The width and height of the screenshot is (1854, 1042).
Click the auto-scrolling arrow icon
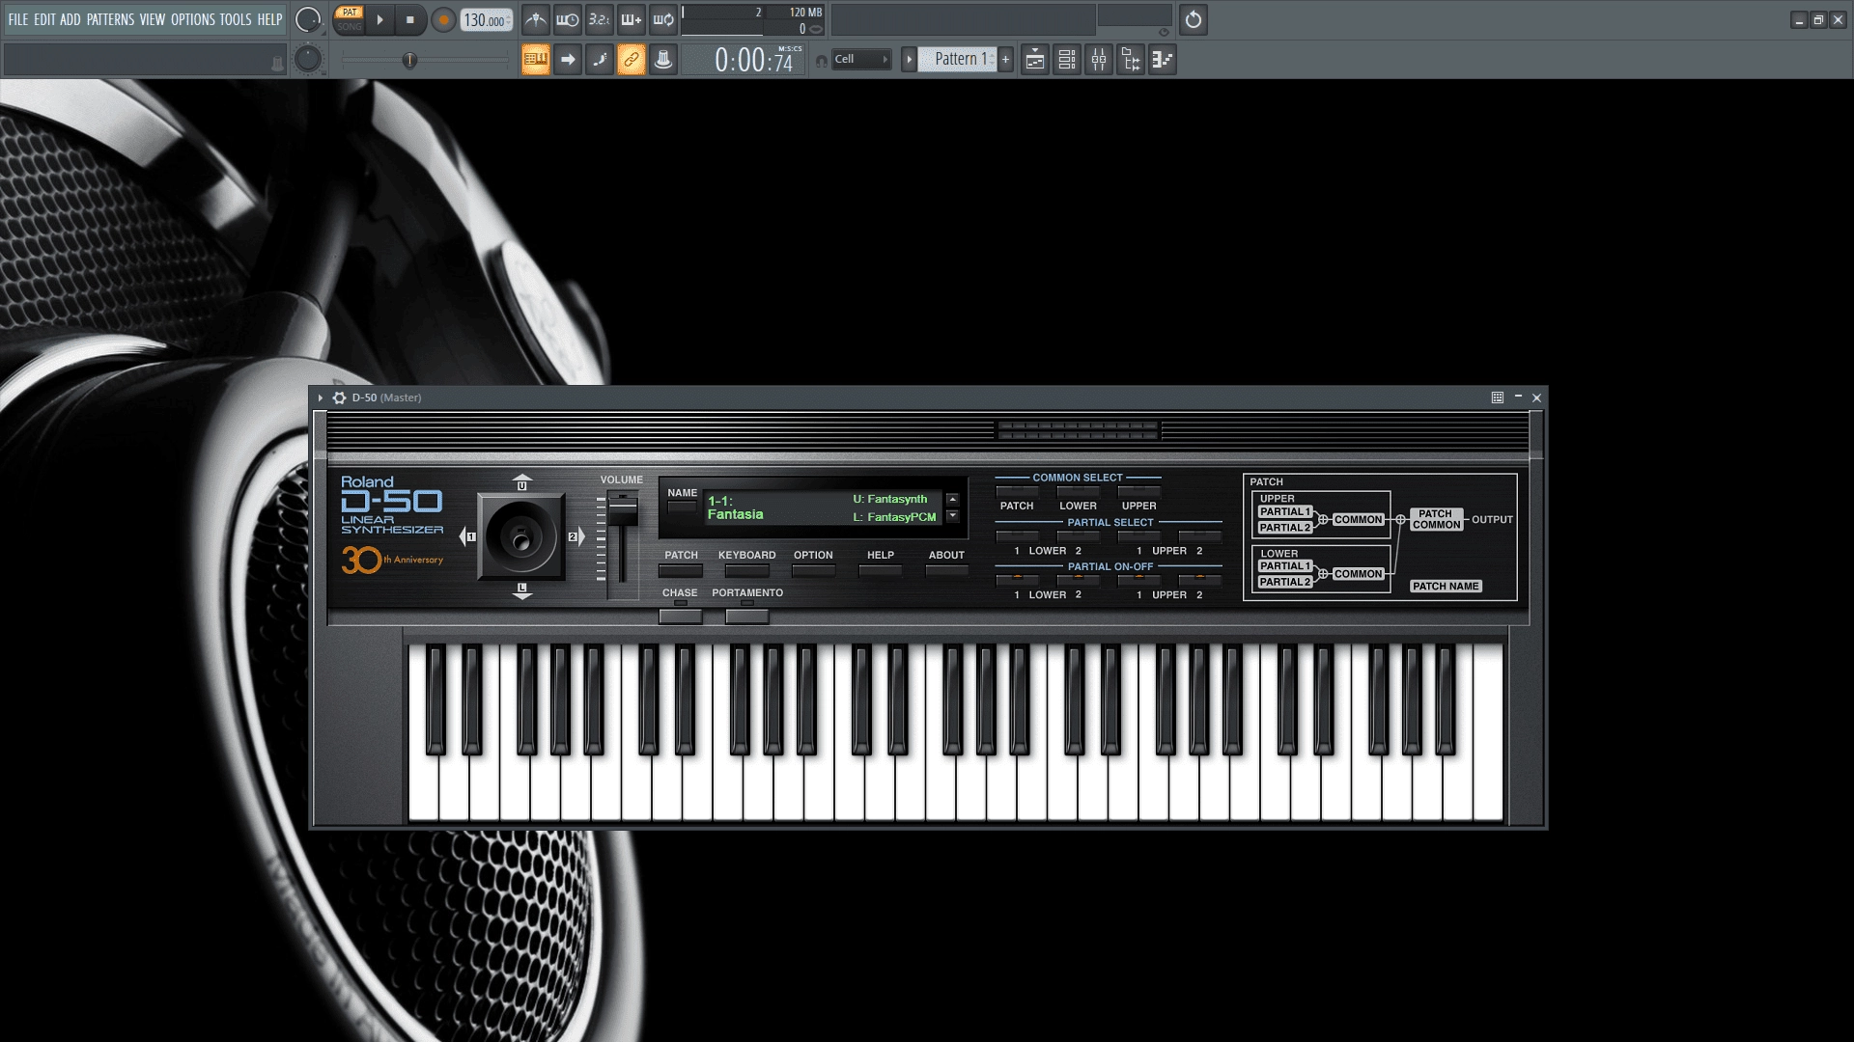tap(568, 60)
